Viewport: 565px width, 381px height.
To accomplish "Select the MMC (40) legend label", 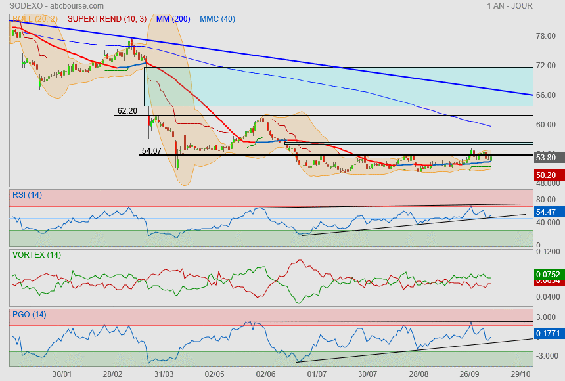I will [x=217, y=19].
